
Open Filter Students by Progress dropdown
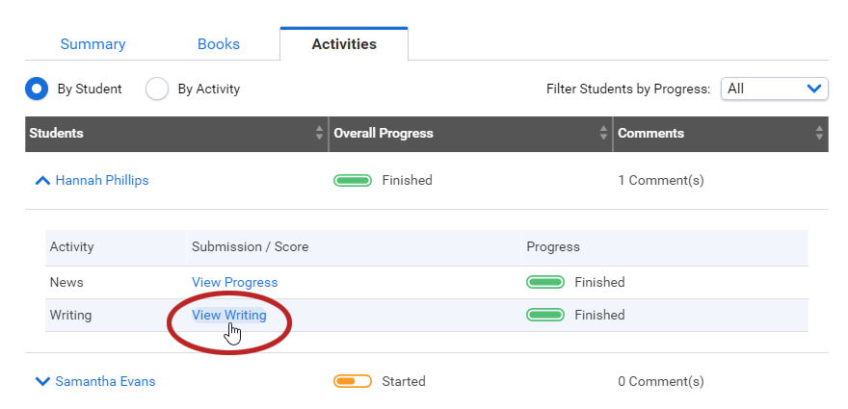click(775, 89)
